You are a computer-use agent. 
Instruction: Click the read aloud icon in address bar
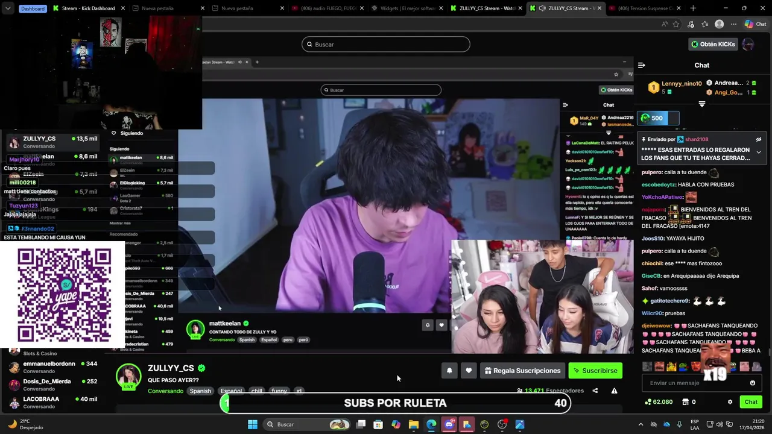click(x=664, y=24)
